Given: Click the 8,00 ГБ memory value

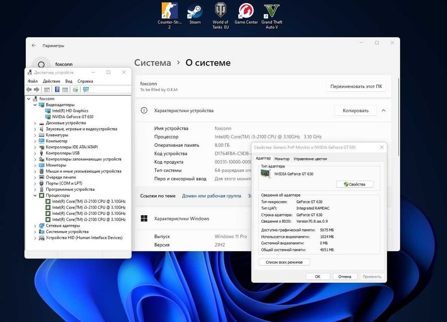Looking at the screenshot, I should click(222, 145).
